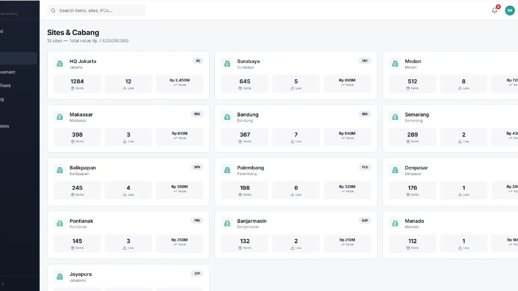Click the box icon under 645 Items
The height and width of the screenshot is (291, 518).
(x=240, y=88)
